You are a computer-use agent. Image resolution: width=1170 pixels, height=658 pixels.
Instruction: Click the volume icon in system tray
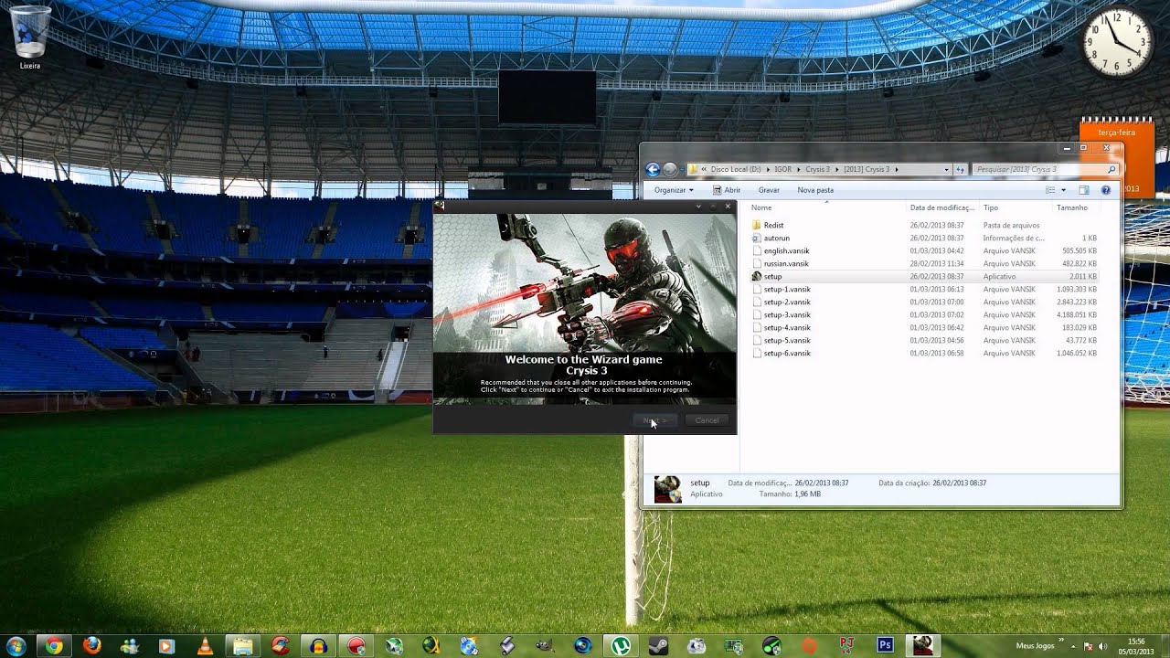pyautogui.click(x=1102, y=646)
